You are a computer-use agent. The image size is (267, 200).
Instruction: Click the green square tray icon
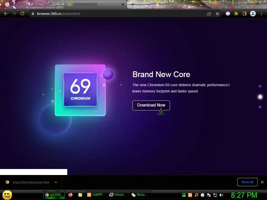pos(184,195)
